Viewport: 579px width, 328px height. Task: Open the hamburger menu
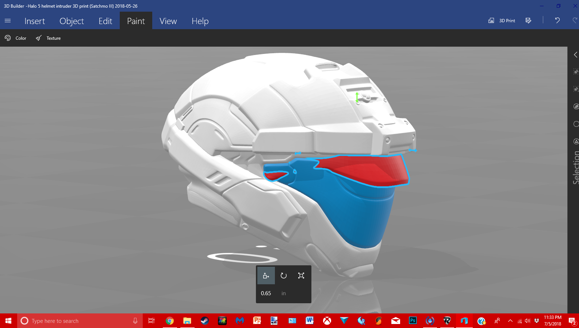click(x=8, y=21)
